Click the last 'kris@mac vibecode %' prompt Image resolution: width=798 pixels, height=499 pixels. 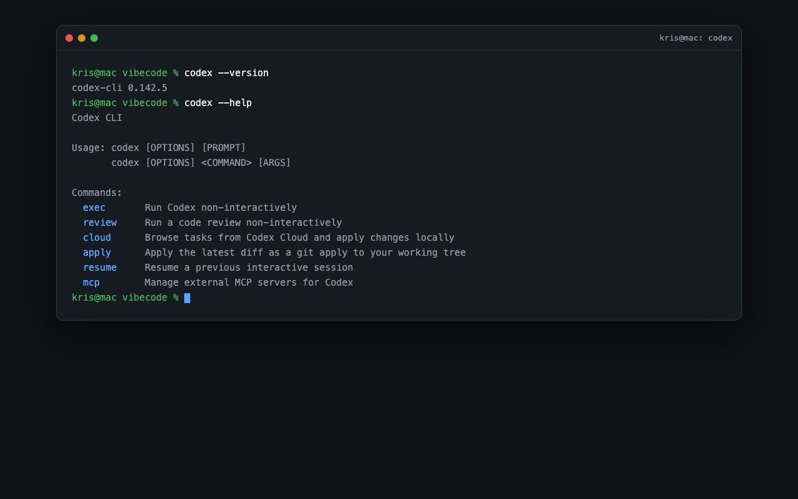(125, 298)
